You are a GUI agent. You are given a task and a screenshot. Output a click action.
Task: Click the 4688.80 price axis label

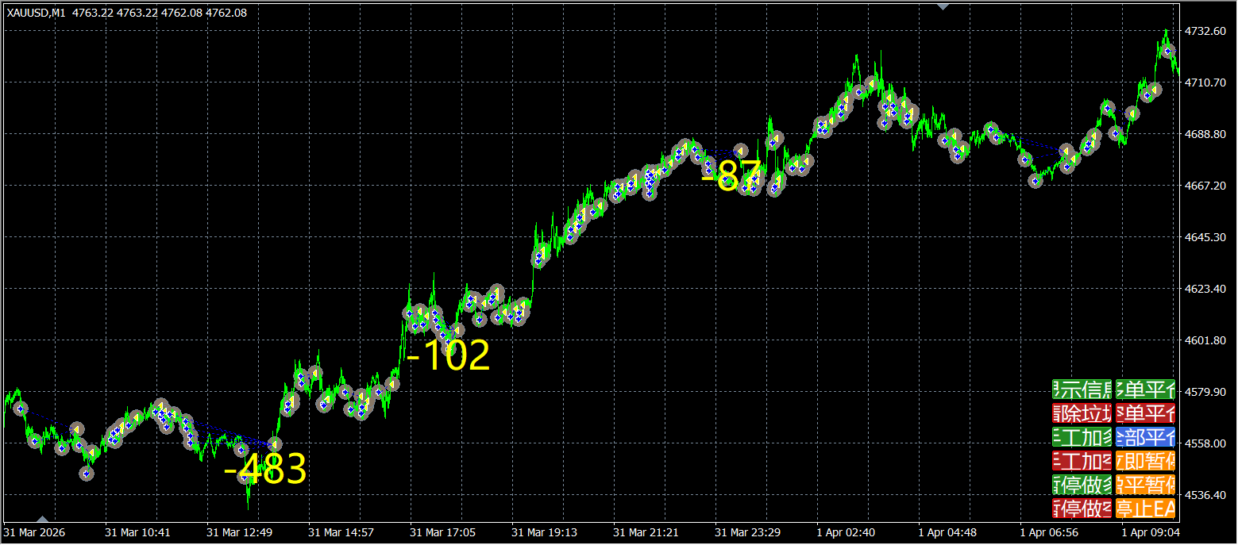coord(1205,134)
